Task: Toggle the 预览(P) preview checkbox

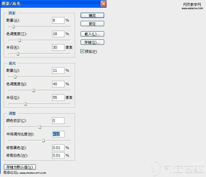Action: [x=82, y=51]
